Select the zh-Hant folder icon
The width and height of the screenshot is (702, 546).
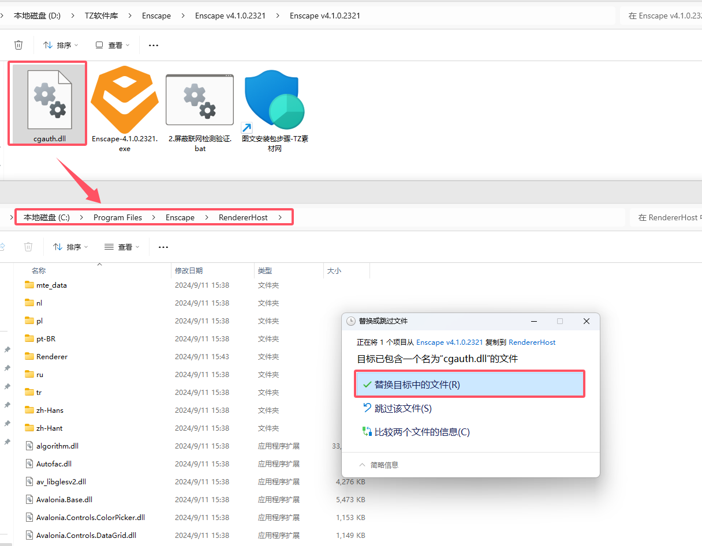(x=30, y=428)
